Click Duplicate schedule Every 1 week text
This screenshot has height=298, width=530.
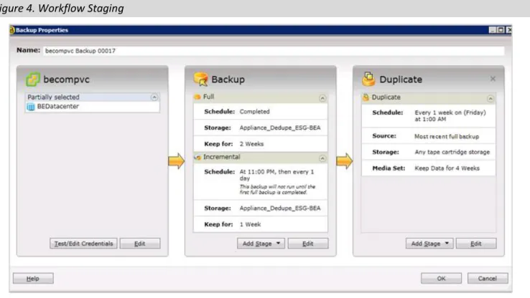[x=450, y=116]
